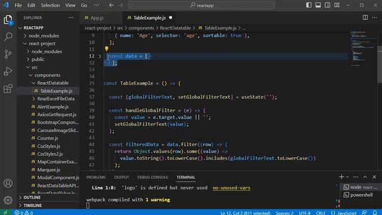The width and height of the screenshot is (382, 215).
Task: Go forward with the navigation arrow
Action: pos(121,5)
